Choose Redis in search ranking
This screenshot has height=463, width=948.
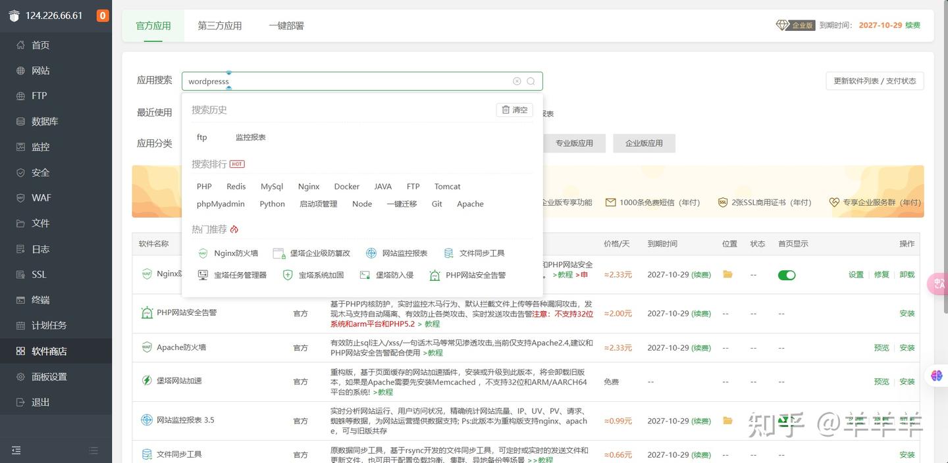(x=236, y=187)
